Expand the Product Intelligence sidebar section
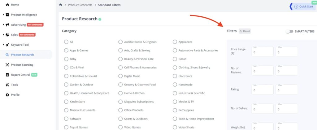 3,15
